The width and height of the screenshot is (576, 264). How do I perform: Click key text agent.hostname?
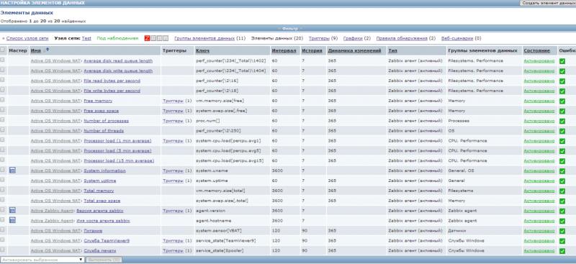[x=212, y=221]
